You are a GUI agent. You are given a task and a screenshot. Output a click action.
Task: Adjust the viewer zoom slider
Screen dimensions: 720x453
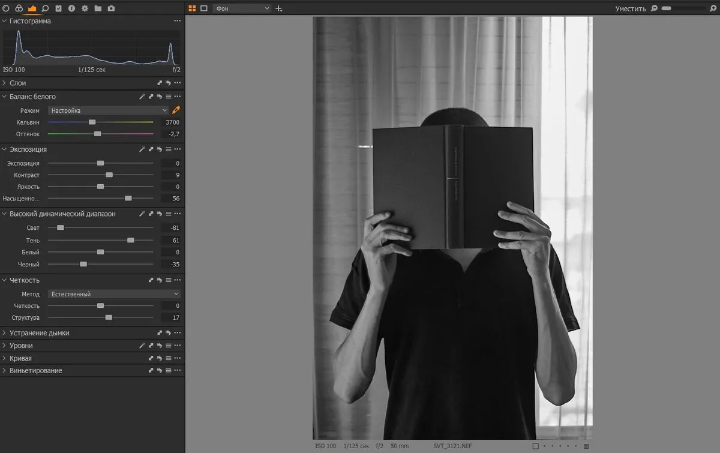(x=684, y=8)
